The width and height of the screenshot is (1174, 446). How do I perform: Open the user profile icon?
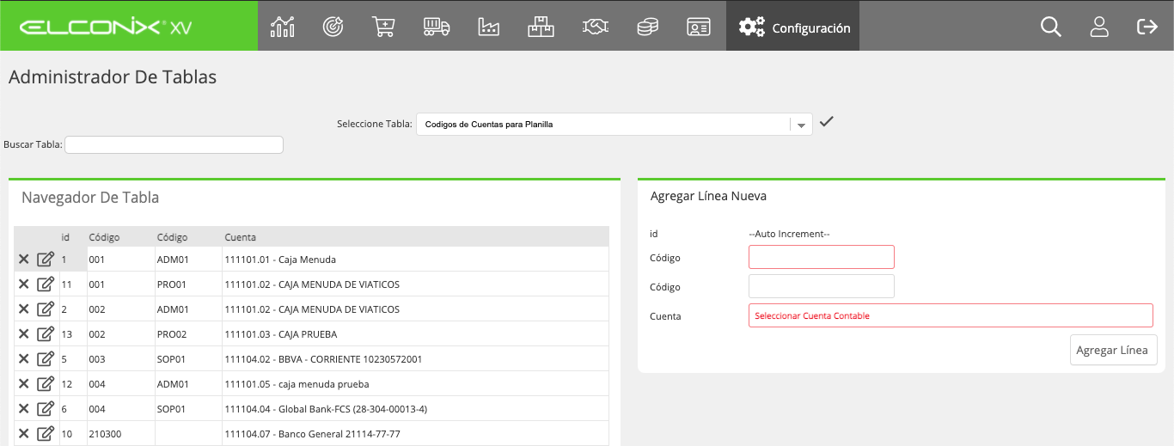pos(1099,27)
